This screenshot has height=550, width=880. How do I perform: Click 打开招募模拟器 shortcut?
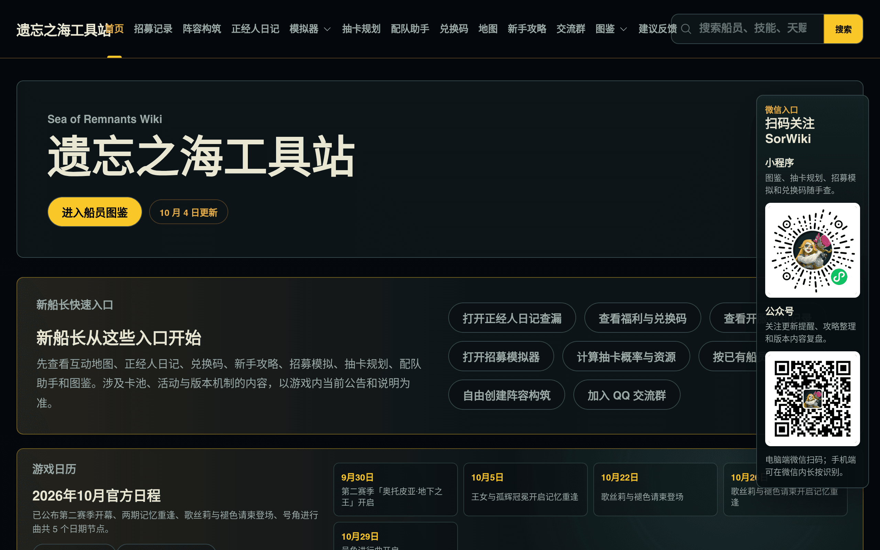pyautogui.click(x=501, y=356)
